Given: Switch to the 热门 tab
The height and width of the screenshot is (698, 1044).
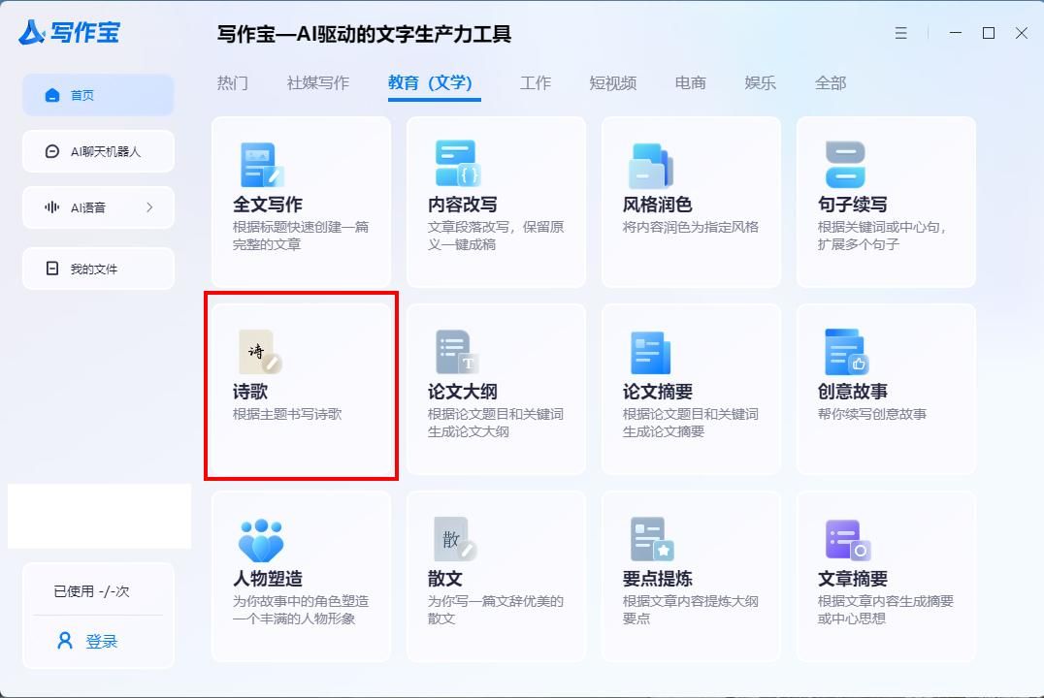Looking at the screenshot, I should coord(232,83).
